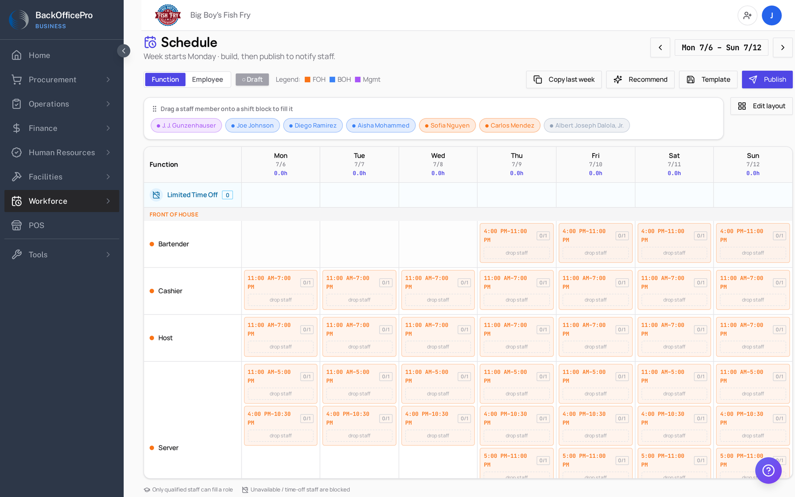
Task: Expand the Human Resources chevron
Action: 108,153
